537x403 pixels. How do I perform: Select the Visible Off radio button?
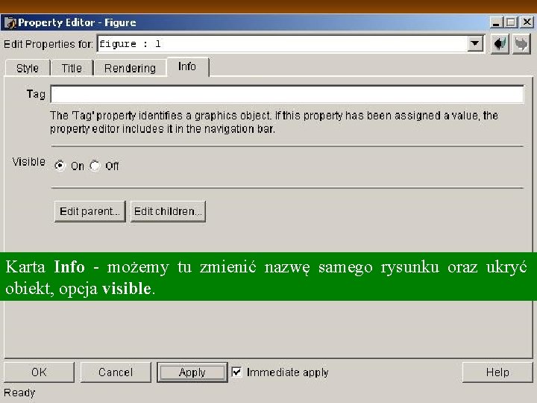tap(95, 166)
